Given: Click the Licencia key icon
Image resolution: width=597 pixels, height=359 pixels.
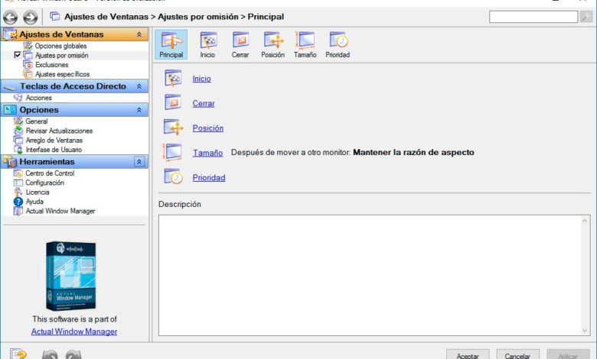Looking at the screenshot, I should (x=18, y=192).
